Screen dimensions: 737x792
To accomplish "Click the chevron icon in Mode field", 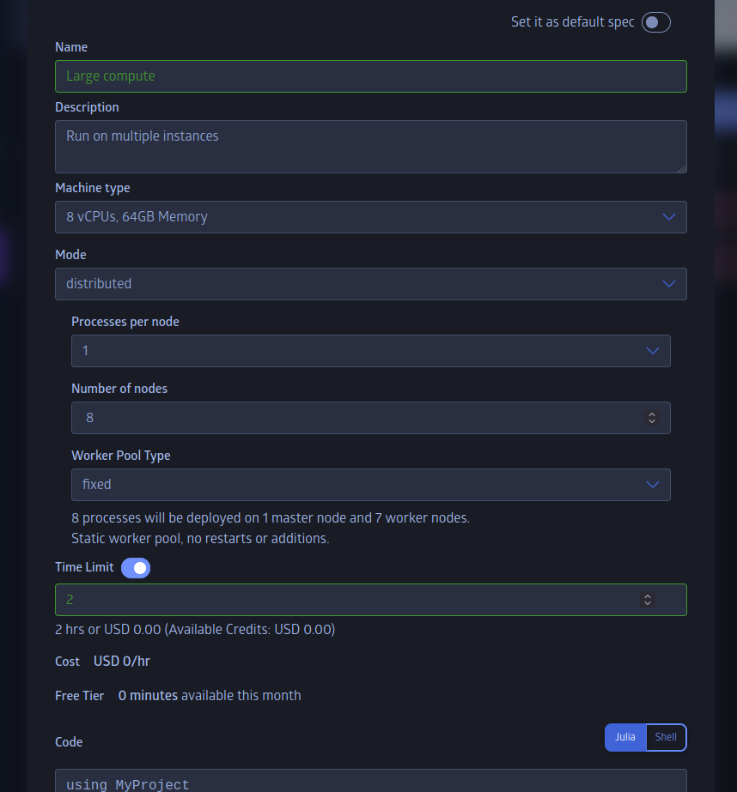I will (669, 284).
